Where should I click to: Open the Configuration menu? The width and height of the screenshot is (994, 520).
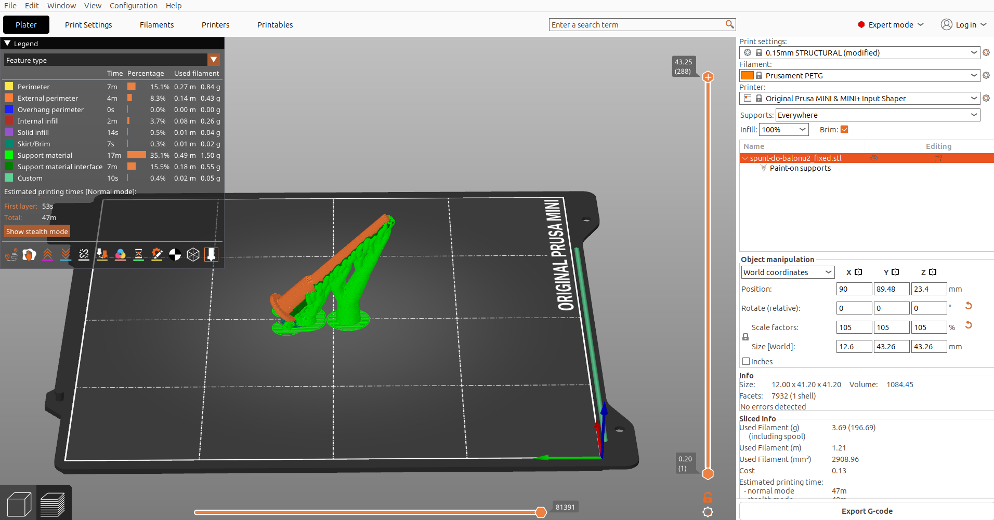134,6
